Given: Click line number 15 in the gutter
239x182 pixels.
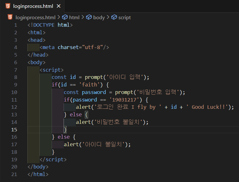Looking at the screenshot, I should [14, 130].
